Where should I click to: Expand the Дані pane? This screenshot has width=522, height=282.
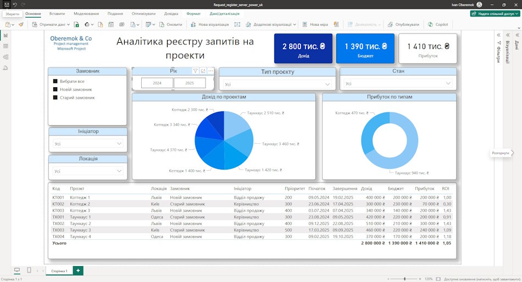518,35
